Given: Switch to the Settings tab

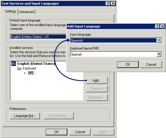Looking at the screenshot, I should click(10, 11).
